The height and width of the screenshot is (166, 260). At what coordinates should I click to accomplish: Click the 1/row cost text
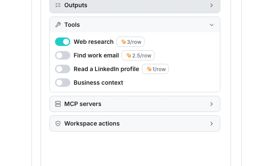point(159,69)
